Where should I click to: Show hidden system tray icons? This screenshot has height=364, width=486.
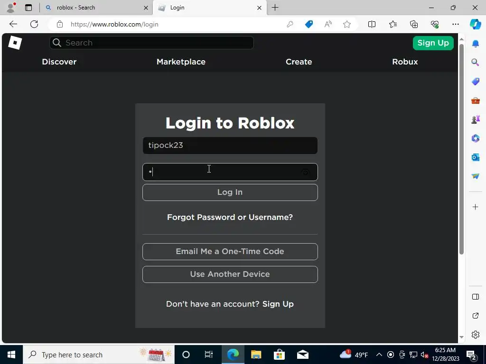pos(379,355)
